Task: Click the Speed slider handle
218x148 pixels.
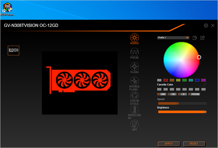Action: pyautogui.click(x=178, y=103)
